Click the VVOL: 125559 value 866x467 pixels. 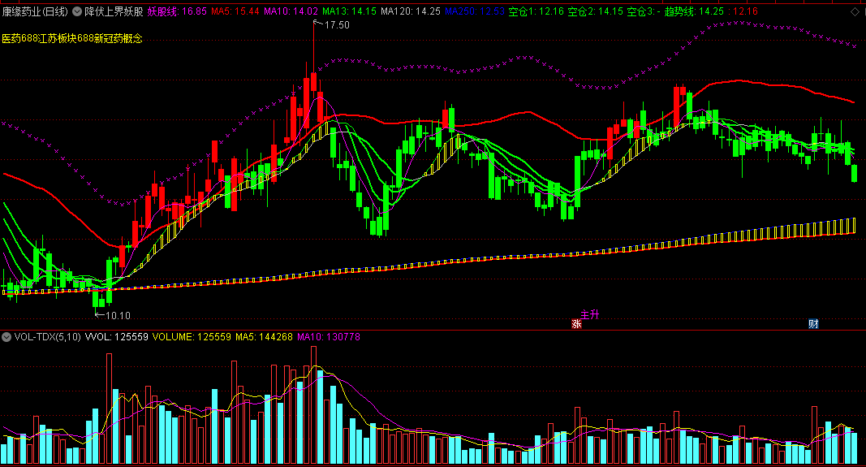(117, 336)
